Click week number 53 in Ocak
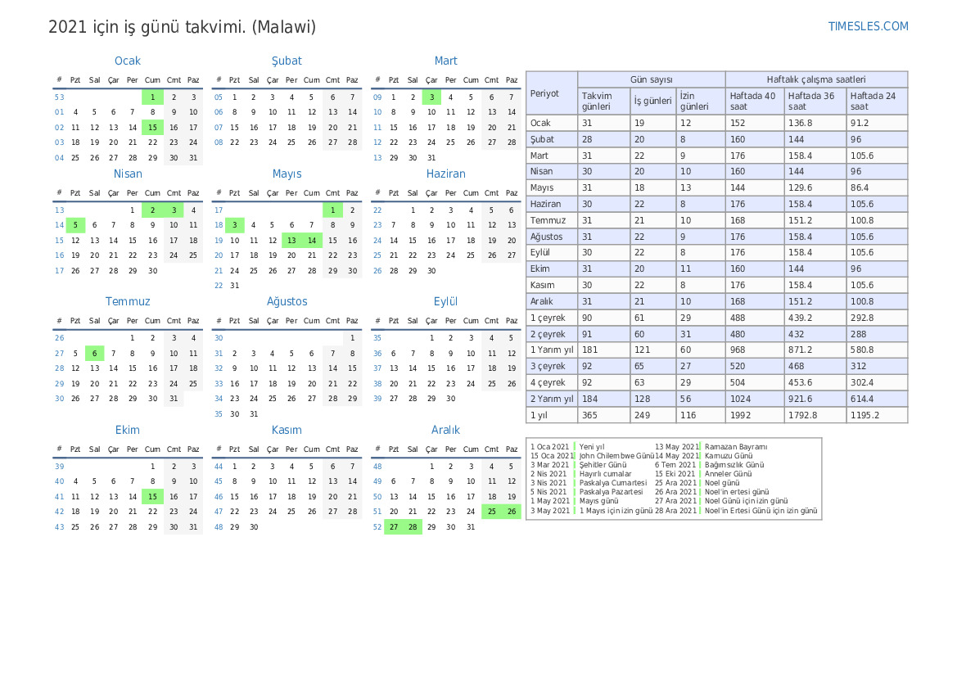957x677 pixels. pyautogui.click(x=59, y=97)
